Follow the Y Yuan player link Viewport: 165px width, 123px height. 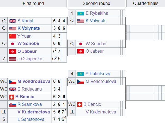point(25,36)
